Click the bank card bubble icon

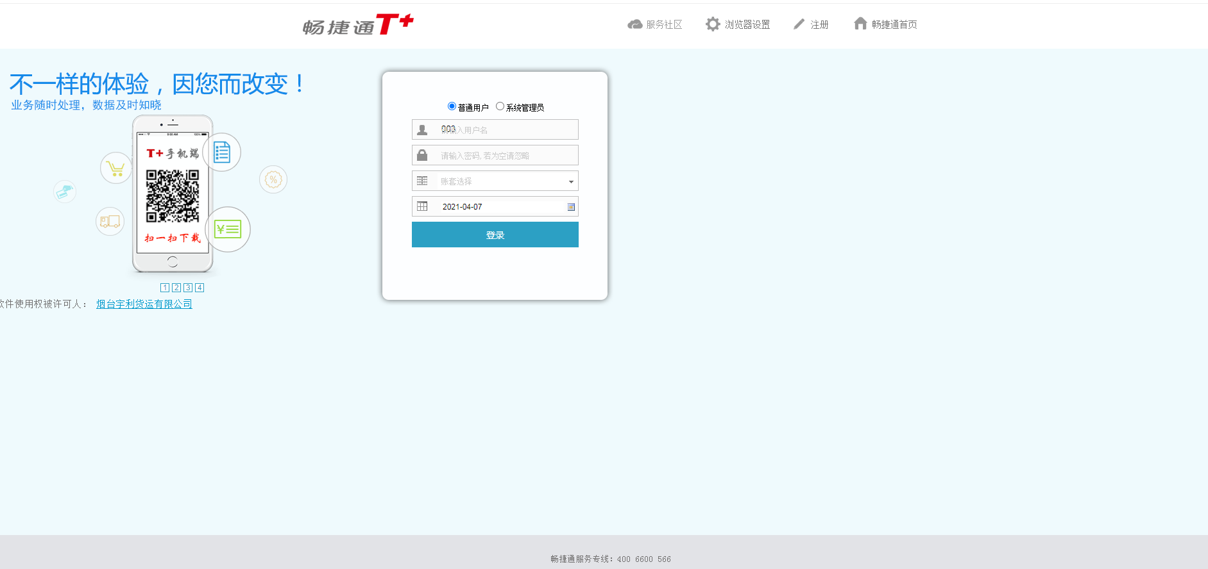(x=65, y=191)
